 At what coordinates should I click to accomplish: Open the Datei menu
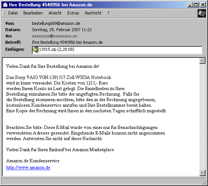(13, 13)
